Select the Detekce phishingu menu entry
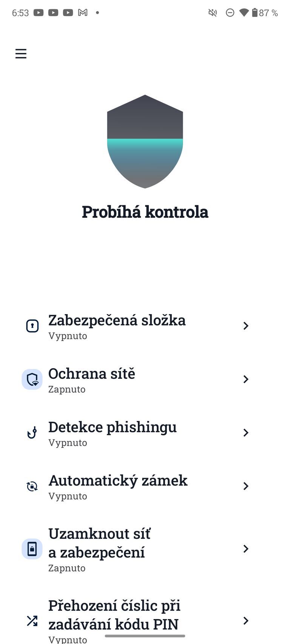 [113, 427]
